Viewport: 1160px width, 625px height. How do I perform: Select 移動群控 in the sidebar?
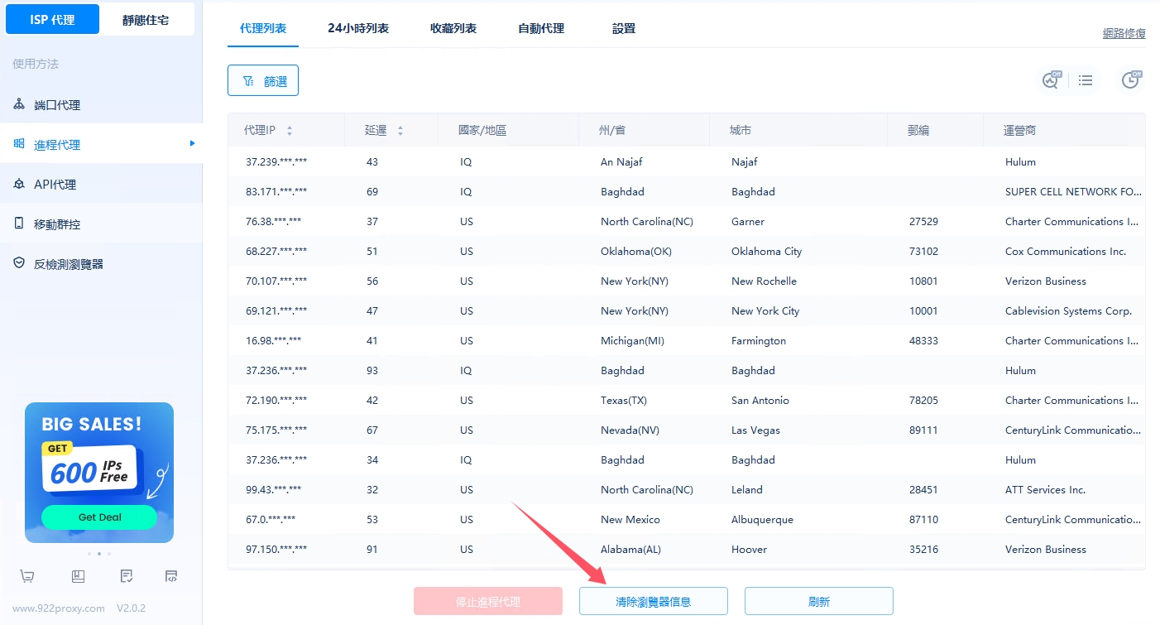point(57,224)
